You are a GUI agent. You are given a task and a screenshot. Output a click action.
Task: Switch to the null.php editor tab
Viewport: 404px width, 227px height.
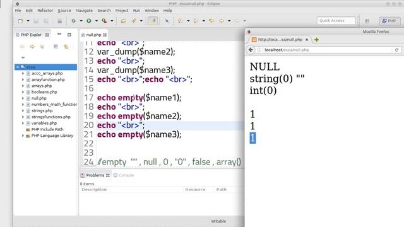[x=93, y=35]
